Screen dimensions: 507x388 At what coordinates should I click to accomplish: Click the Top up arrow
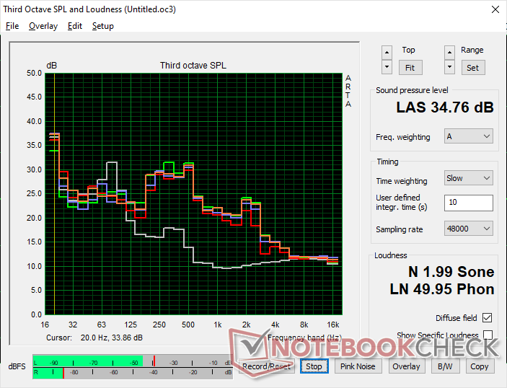pyautogui.click(x=387, y=52)
